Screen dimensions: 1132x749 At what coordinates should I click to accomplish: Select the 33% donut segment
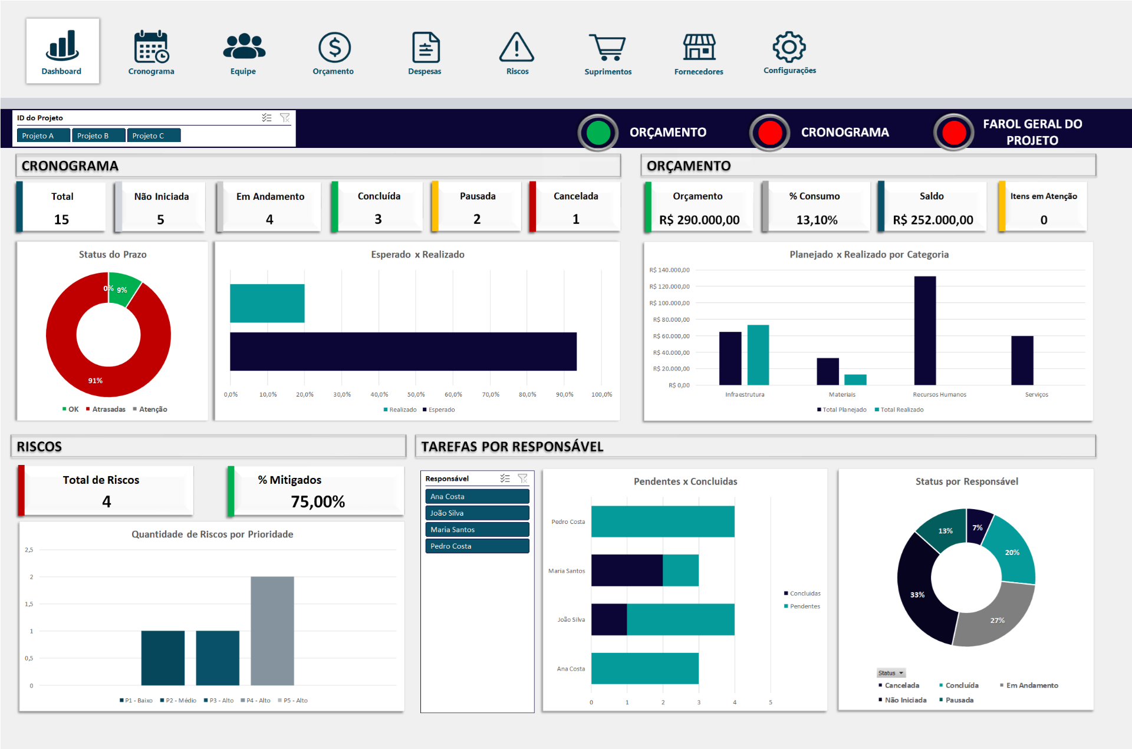coord(919,595)
